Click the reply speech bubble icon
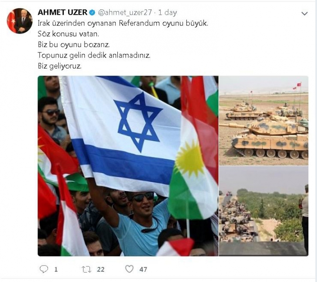 click(44, 269)
